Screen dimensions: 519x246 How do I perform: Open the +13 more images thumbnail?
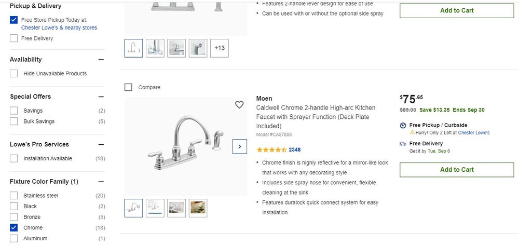pyautogui.click(x=220, y=48)
